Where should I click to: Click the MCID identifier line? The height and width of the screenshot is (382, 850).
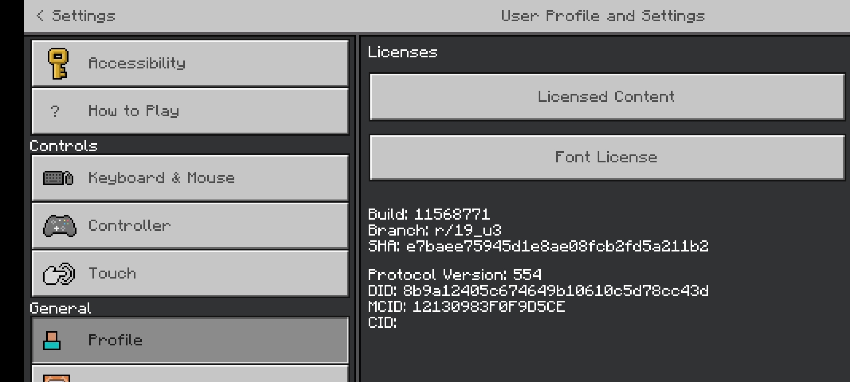466,307
